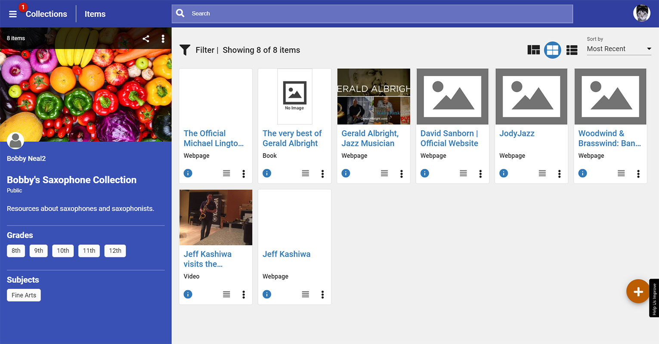Switch to list view layout

(x=572, y=50)
